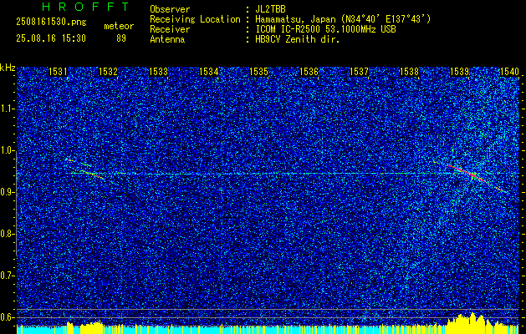Click the kHz axis unit label
Screen dimensions: 526x334
click(x=8, y=68)
